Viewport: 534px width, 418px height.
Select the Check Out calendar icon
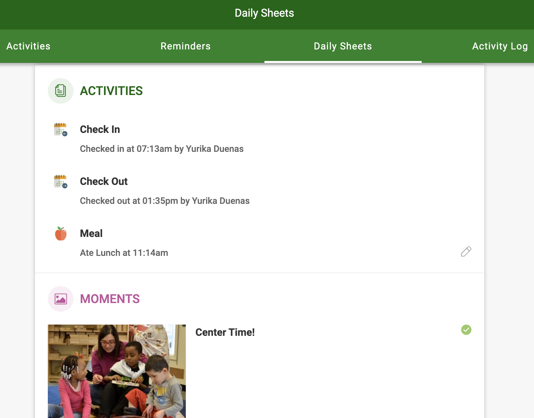[60, 182]
